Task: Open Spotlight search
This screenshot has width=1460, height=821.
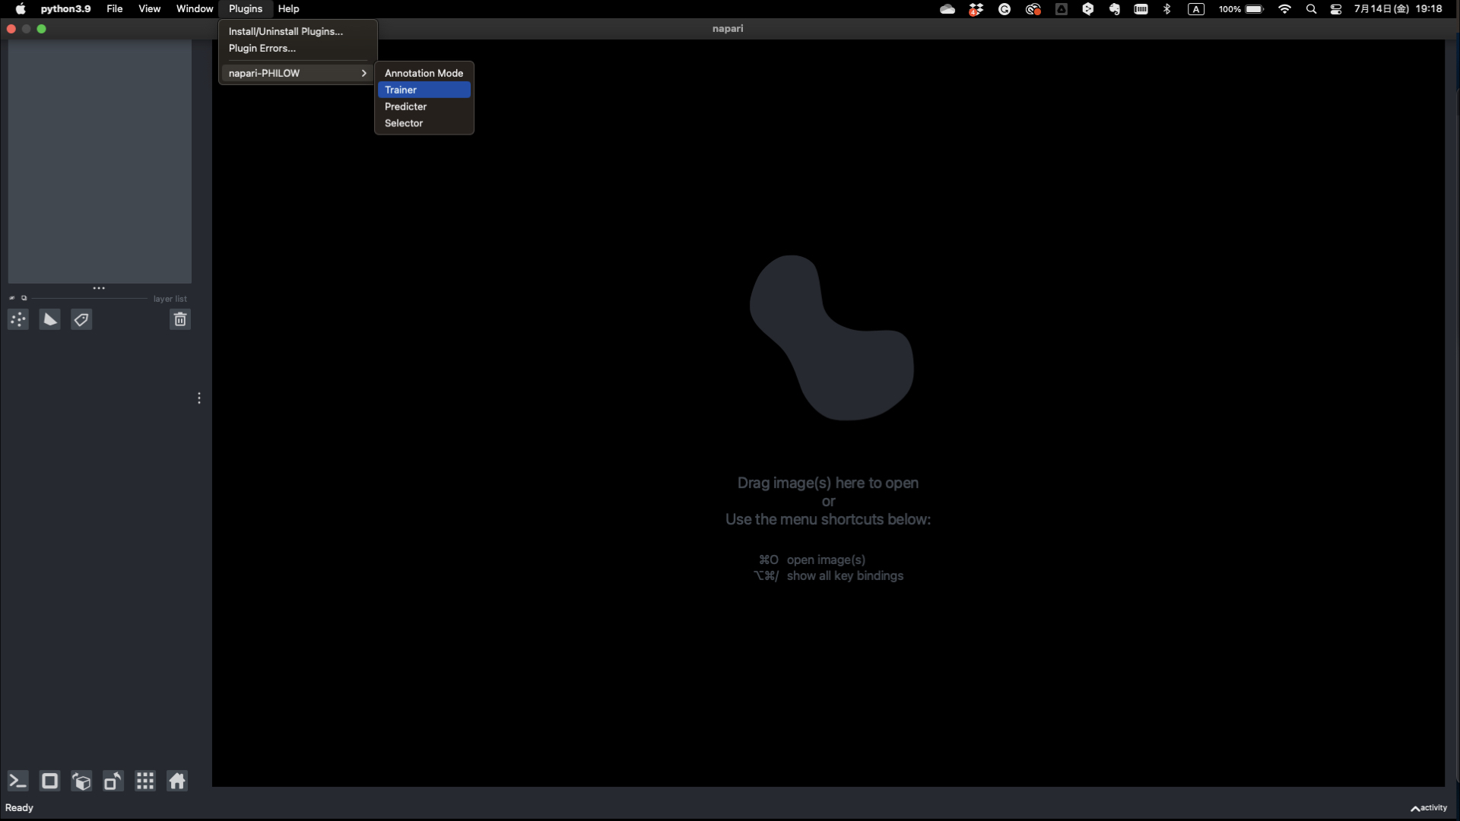Action: coord(1311,9)
